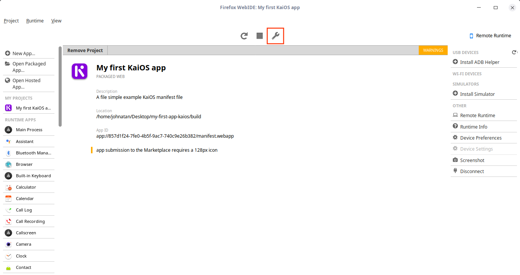Click the purple KaiOS project icon in My Projects
Viewport: 520px width, 275px height.
[8, 108]
